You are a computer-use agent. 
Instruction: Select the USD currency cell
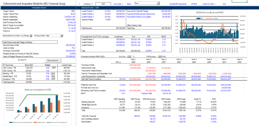tap(103, 4)
